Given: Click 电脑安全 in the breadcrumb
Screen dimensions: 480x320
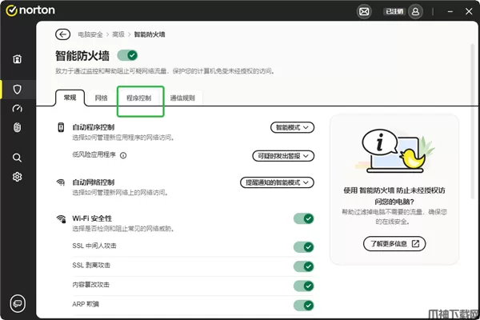Looking at the screenshot, I should pos(90,34).
